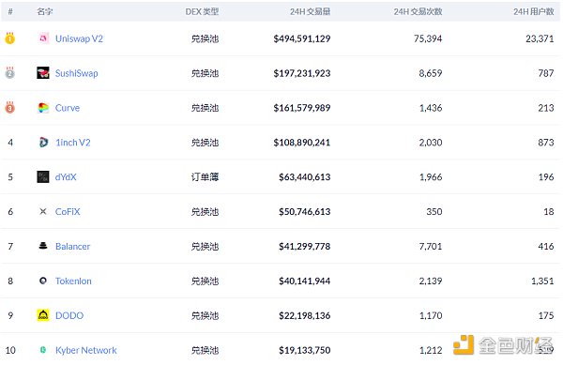563x365 pixels.
Task: Click the CoFiX cross logo icon
Action: pos(43,211)
